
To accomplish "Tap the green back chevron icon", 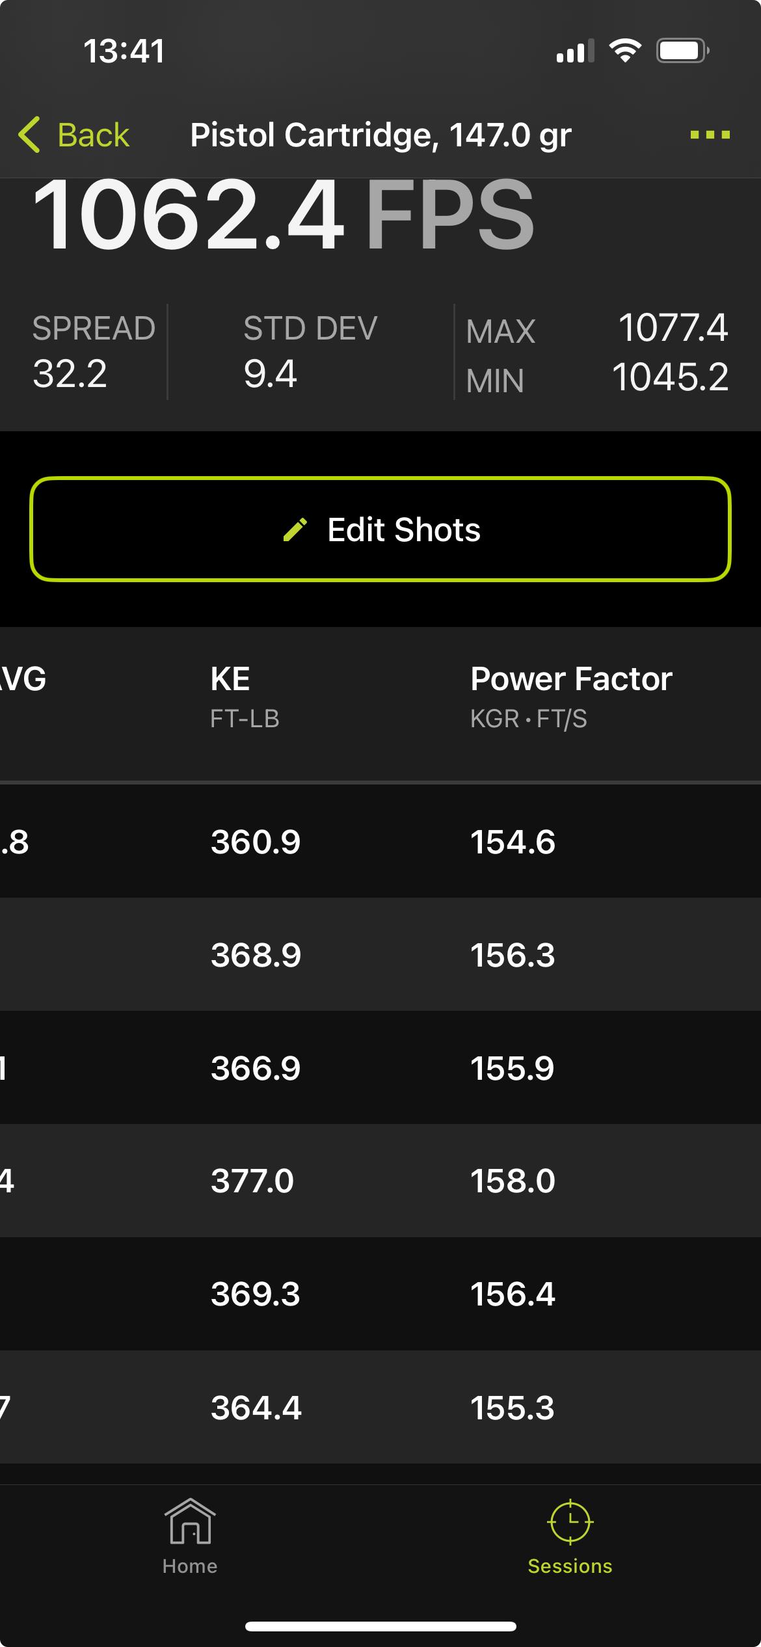I will click(29, 135).
